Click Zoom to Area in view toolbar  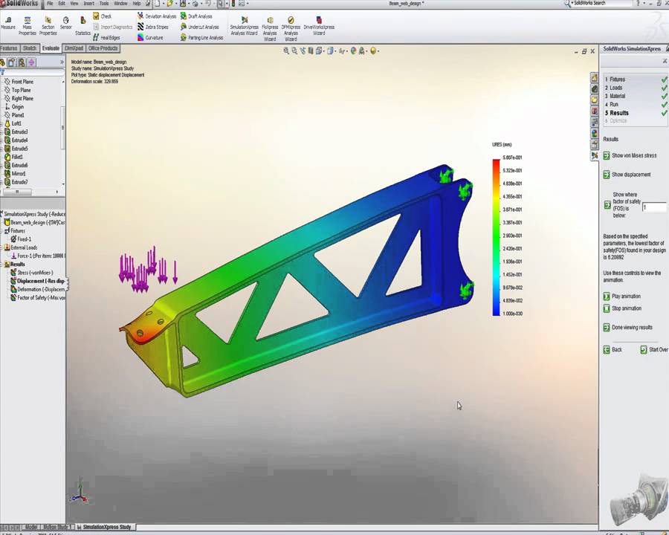coord(294,51)
